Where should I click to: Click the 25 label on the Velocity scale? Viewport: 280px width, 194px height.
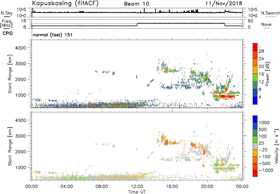click(261, 143)
